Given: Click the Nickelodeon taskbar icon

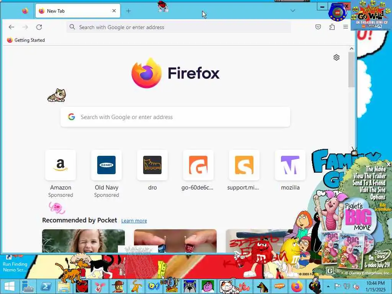Looking at the screenshot, I should point(280,286).
